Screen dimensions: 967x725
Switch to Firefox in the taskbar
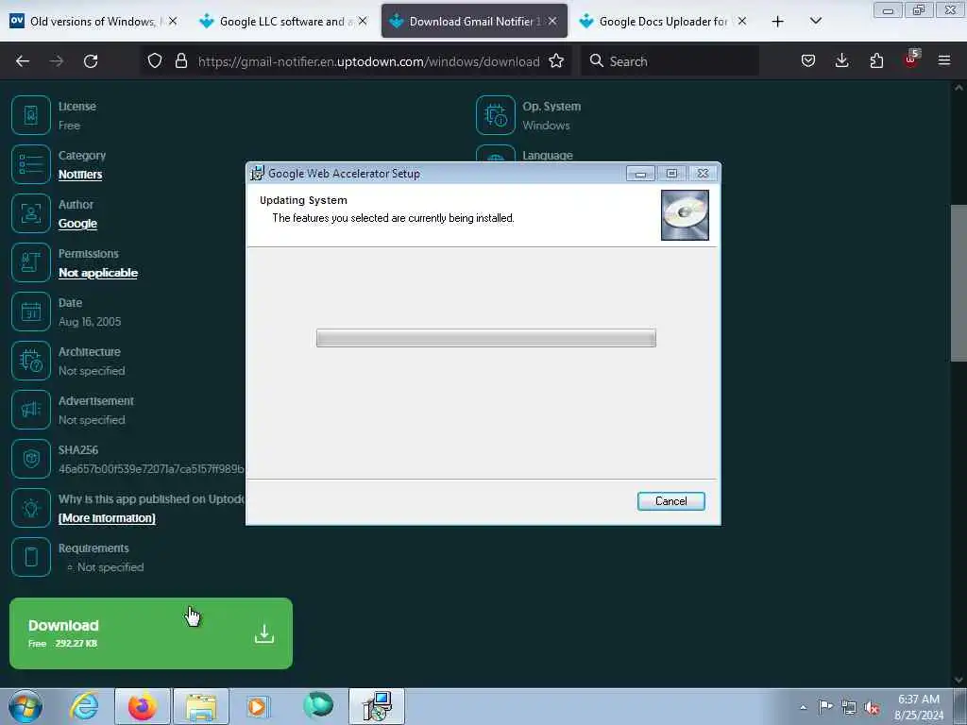point(143,706)
